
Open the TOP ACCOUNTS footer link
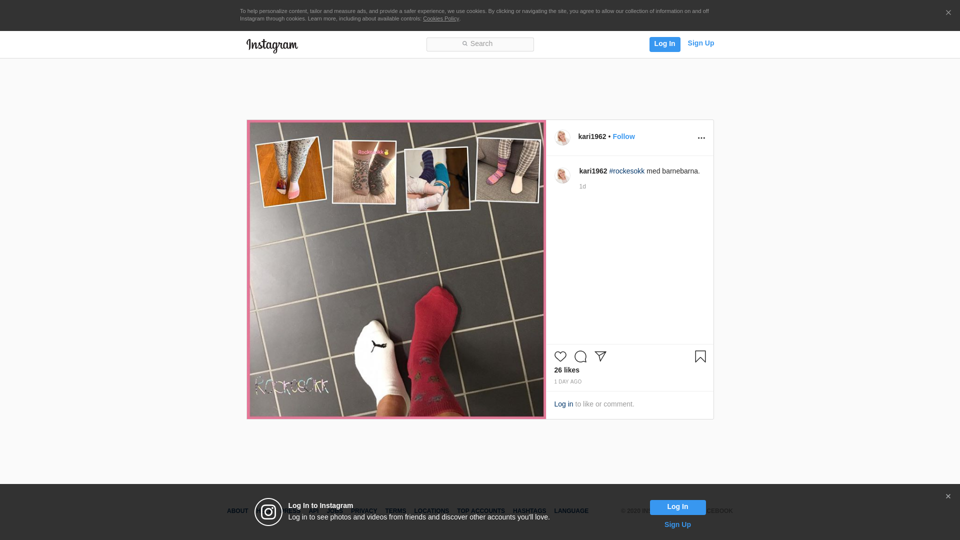click(480, 511)
